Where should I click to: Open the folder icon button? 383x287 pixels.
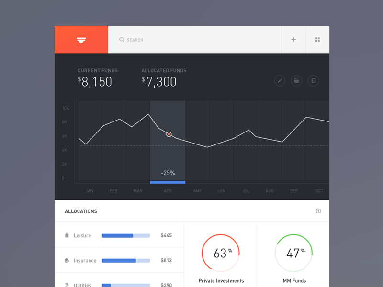click(296, 81)
